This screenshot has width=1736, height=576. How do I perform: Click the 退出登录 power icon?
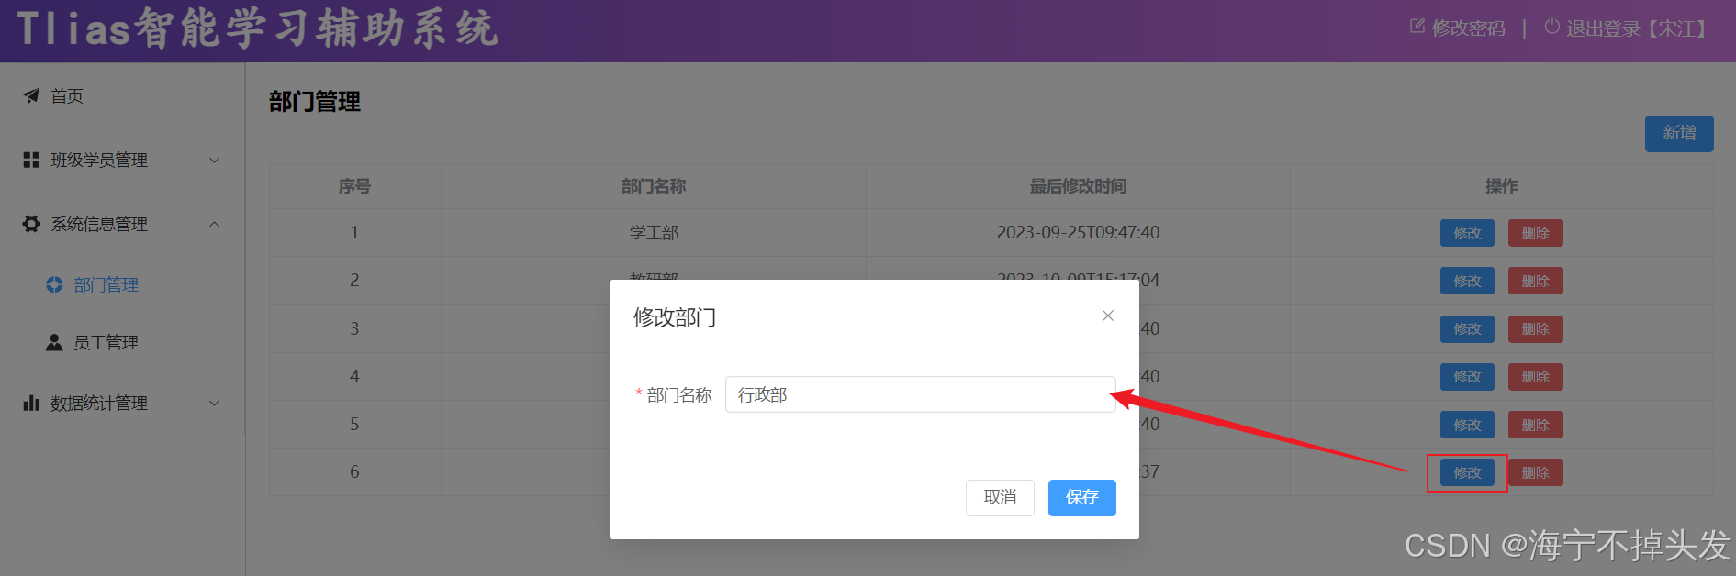[x=1551, y=27]
